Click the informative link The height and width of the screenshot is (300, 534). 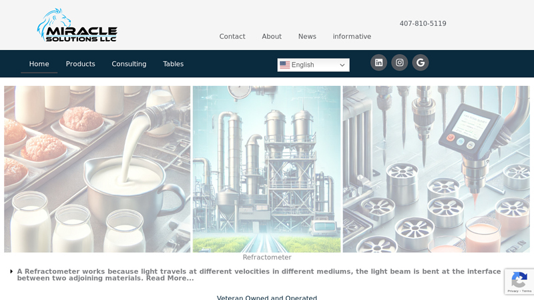[x=352, y=37]
